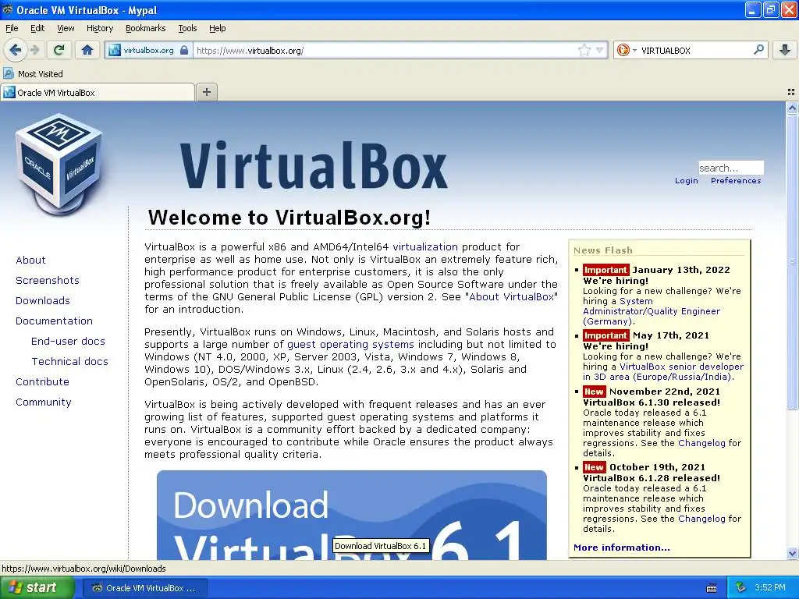The width and height of the screenshot is (799, 599).
Task: Go to the About page
Action: pos(30,260)
